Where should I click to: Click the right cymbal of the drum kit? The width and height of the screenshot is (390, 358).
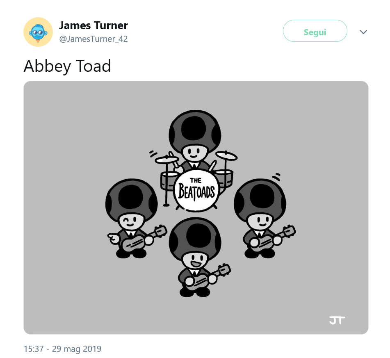[x=226, y=155]
